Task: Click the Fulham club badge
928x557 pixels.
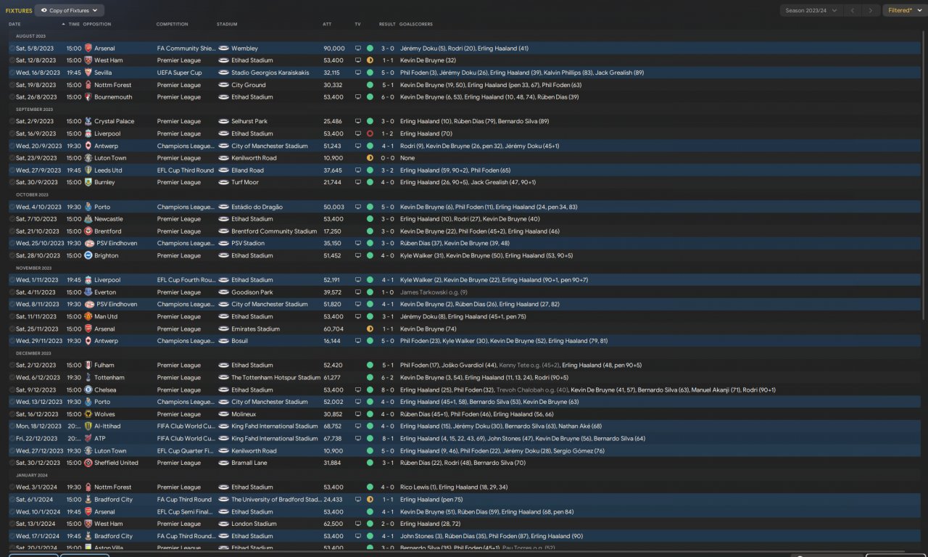Action: [88, 366]
